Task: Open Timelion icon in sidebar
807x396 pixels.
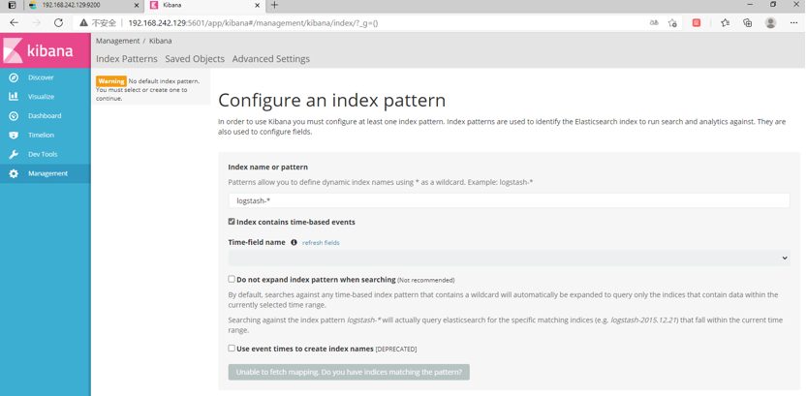Action: coord(14,136)
